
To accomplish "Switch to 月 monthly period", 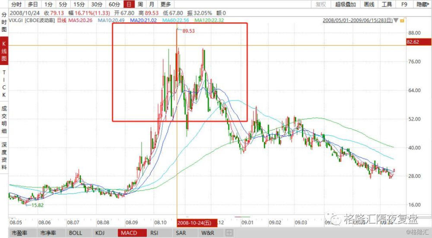I will pos(151,4).
